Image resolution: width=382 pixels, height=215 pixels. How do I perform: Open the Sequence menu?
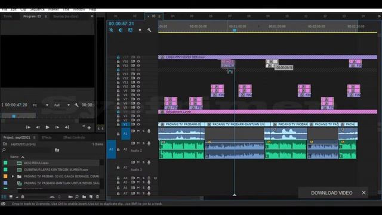click(37, 10)
